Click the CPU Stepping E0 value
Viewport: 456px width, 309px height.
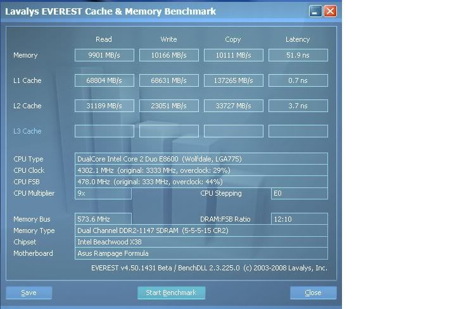point(300,193)
